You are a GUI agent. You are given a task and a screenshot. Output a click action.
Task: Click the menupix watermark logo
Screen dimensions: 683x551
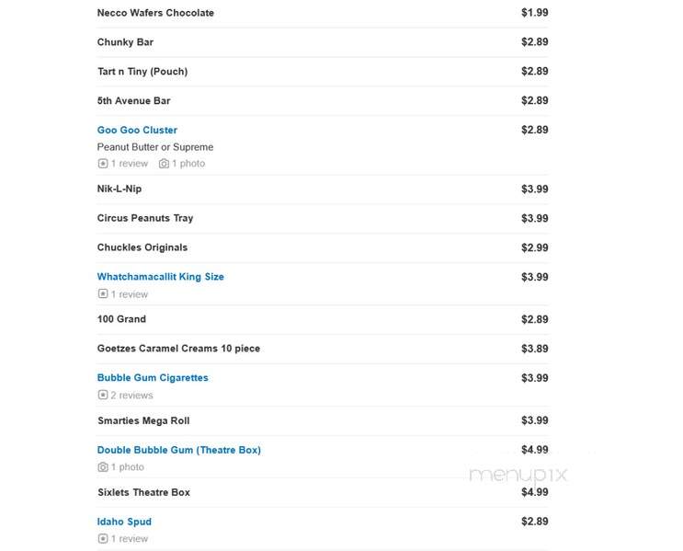(x=518, y=475)
